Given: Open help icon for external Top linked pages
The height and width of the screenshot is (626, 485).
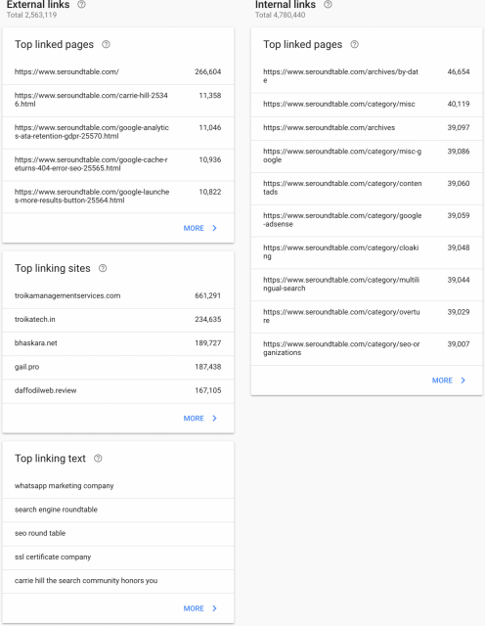Looking at the screenshot, I should tap(106, 44).
